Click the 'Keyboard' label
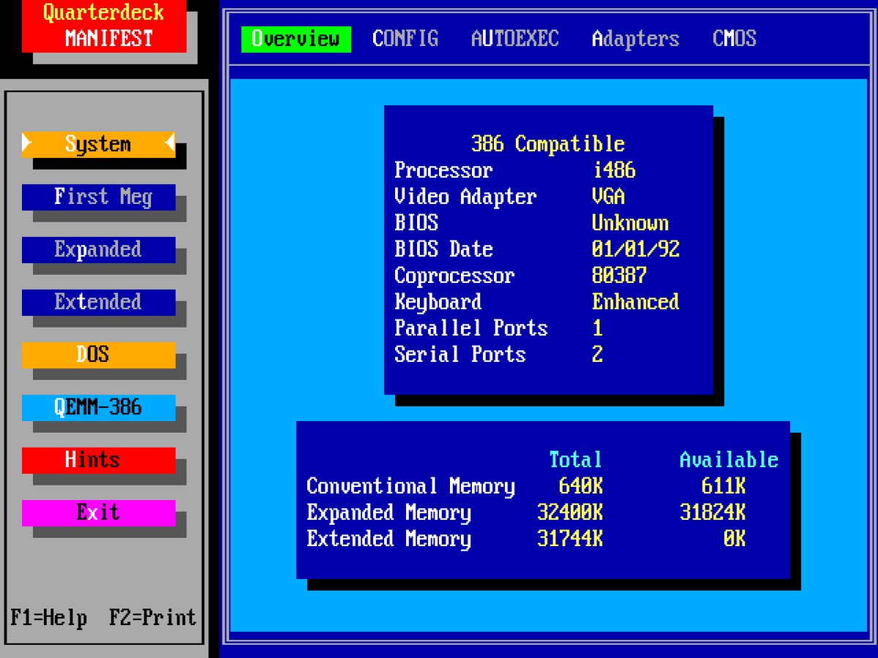This screenshot has height=658, width=878. tap(438, 302)
